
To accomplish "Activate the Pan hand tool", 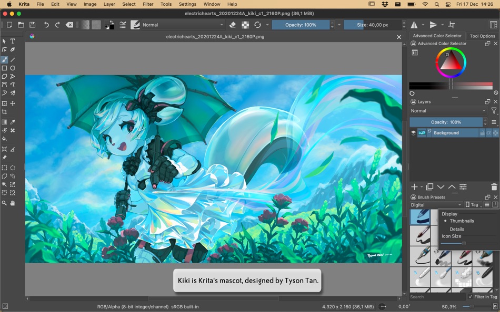I will [13, 203].
